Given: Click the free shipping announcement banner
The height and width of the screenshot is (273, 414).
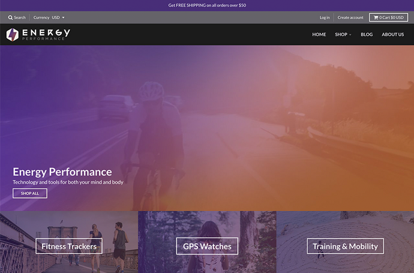Looking at the screenshot, I should 207,5.
